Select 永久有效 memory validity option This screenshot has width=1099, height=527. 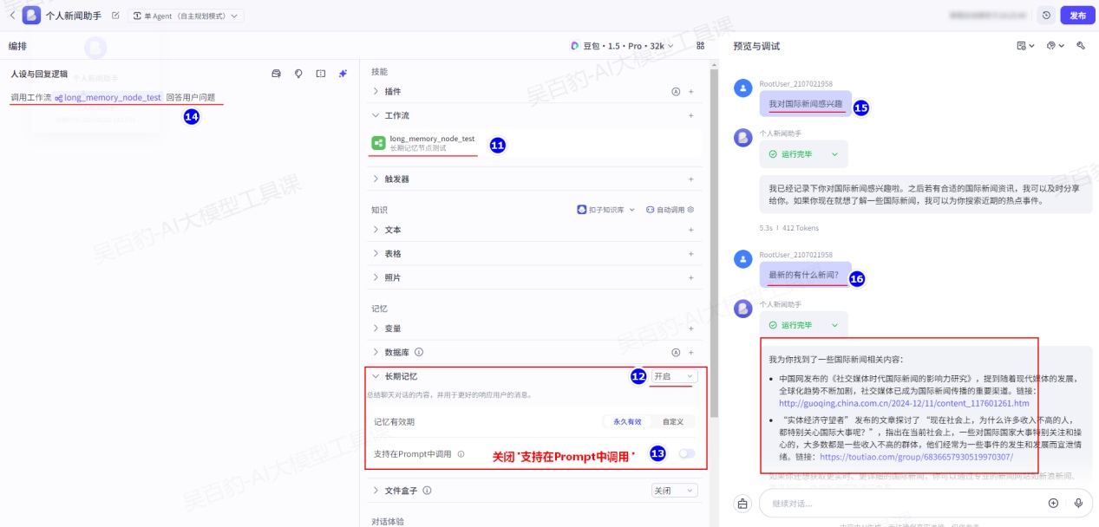(626, 422)
